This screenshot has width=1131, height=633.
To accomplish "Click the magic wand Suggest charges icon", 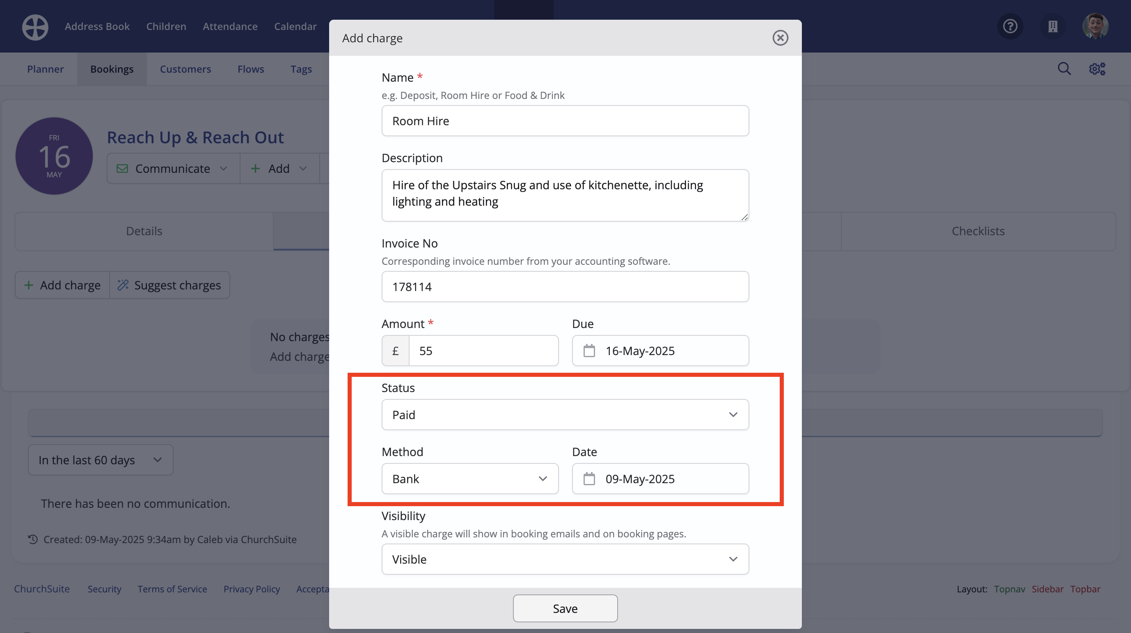I will (122, 285).
